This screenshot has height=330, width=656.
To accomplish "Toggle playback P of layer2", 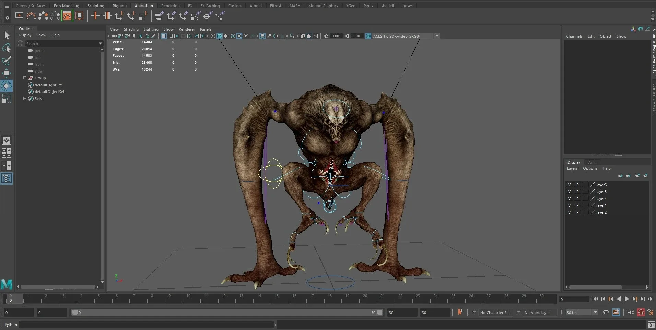I will pyautogui.click(x=577, y=212).
